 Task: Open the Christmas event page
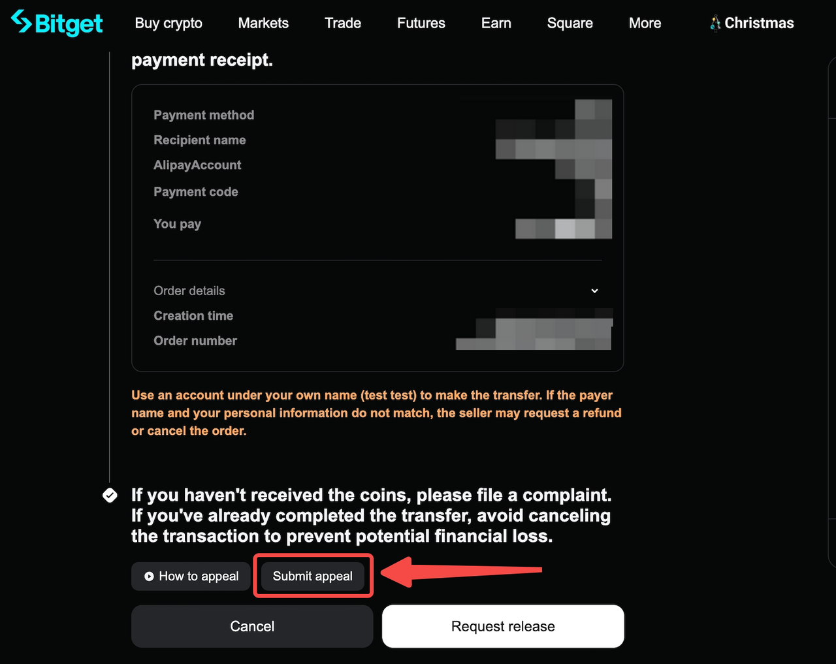click(x=758, y=22)
